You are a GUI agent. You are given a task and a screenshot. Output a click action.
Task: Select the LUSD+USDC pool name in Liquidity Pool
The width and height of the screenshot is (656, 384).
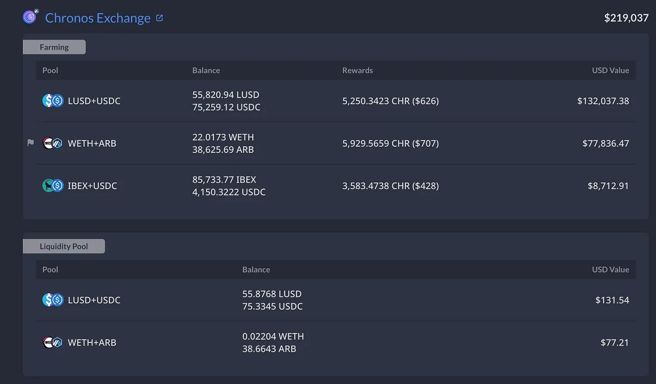point(94,300)
